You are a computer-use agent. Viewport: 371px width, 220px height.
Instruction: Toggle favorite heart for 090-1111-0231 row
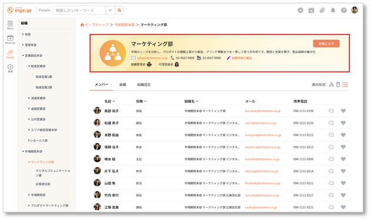(x=343, y=207)
